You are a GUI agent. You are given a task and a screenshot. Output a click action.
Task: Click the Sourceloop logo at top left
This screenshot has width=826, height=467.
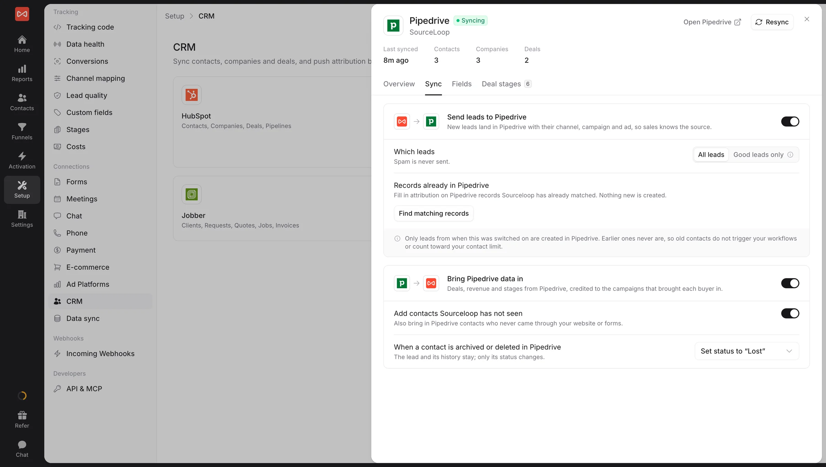[x=22, y=14]
